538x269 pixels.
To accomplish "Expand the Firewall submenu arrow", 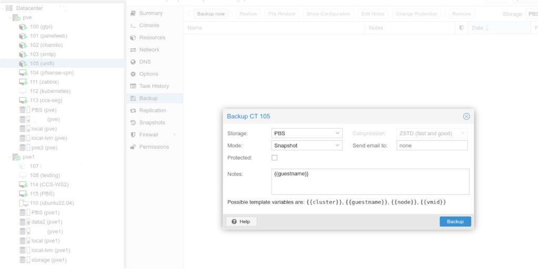I will (174, 135).
